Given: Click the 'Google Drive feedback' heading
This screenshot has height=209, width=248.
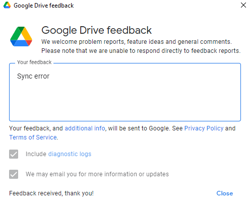Looking at the screenshot, I should point(96,30).
